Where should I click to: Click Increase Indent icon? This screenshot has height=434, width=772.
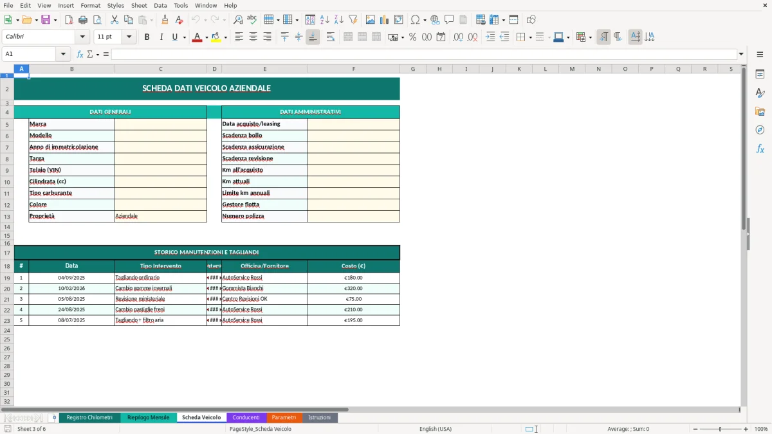tap(490, 37)
